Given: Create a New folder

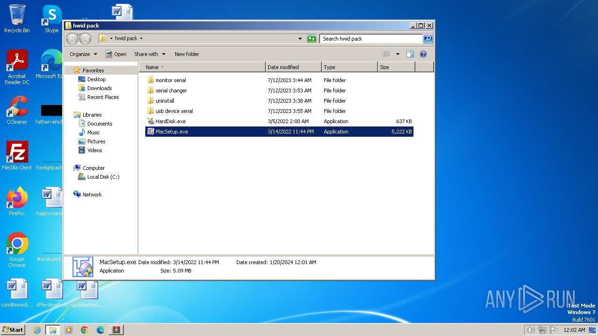Looking at the screenshot, I should [187, 54].
